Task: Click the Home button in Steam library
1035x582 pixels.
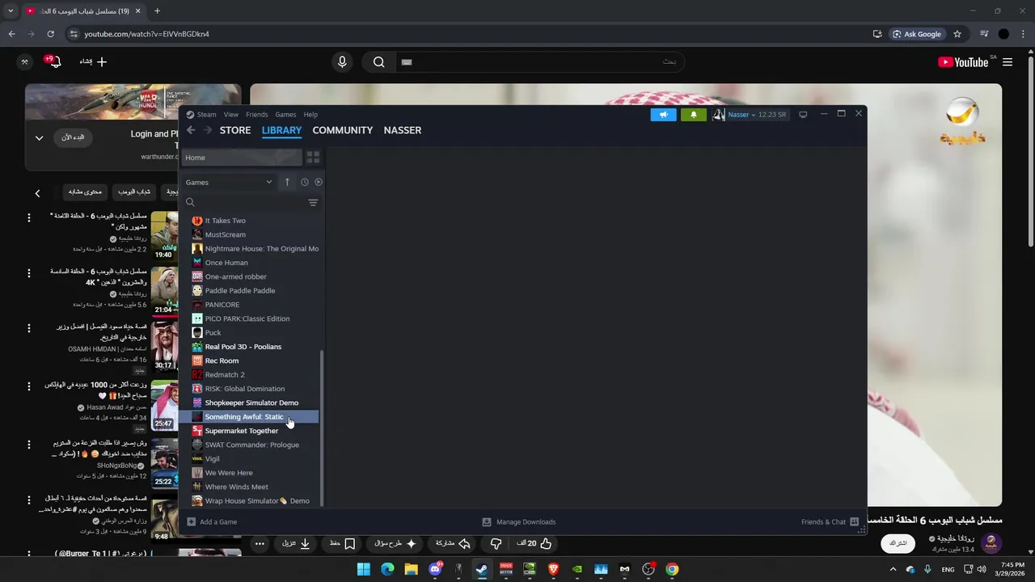Action: (242, 158)
